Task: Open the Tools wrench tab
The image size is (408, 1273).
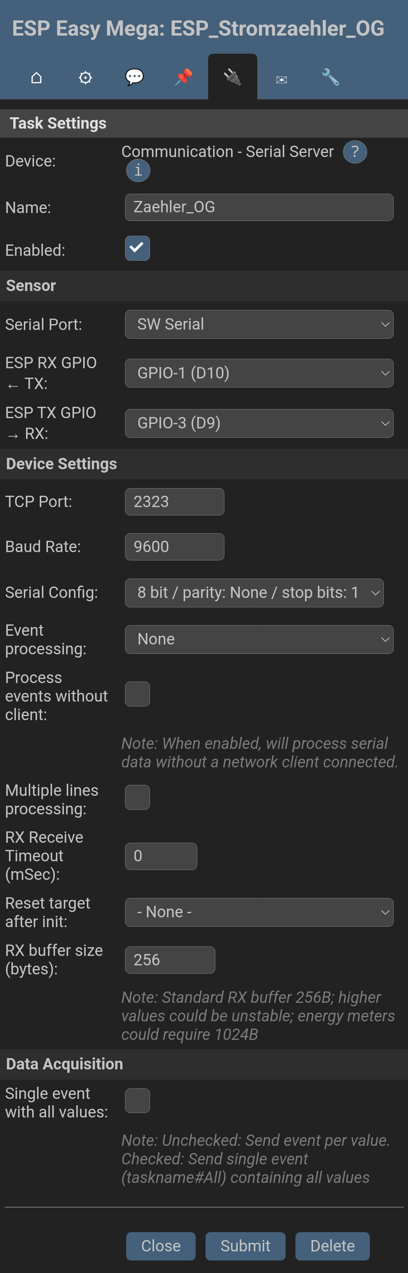Action: tap(330, 77)
